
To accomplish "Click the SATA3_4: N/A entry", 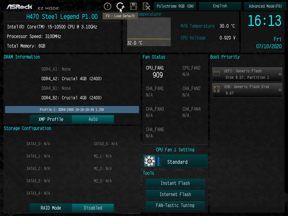I will point(38,193).
